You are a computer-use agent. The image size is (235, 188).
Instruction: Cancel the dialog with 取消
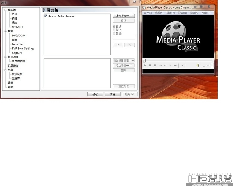pyautogui.click(x=112, y=94)
